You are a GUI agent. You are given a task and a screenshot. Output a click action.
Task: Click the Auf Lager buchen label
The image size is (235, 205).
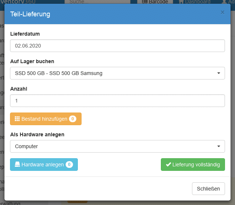click(32, 61)
